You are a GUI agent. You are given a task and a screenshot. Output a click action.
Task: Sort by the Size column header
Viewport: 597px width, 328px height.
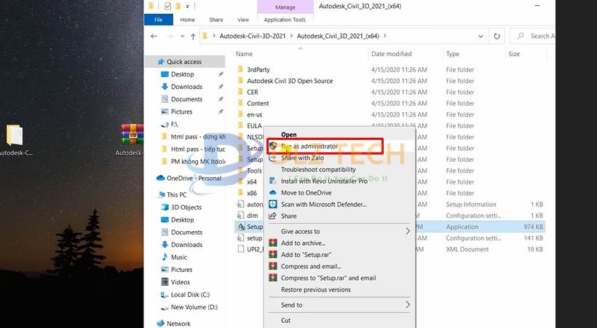tap(513, 54)
